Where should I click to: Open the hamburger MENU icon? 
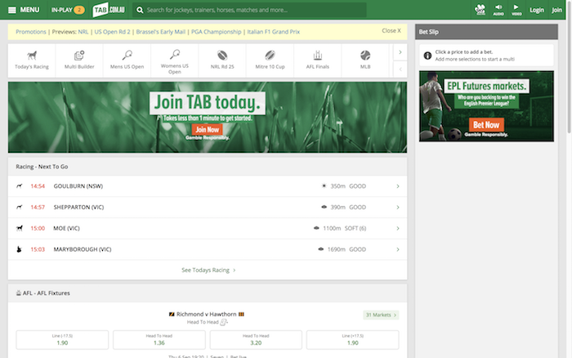12,10
